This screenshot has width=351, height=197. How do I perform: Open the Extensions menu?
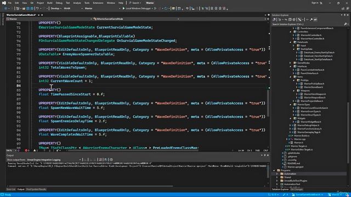[98, 3]
